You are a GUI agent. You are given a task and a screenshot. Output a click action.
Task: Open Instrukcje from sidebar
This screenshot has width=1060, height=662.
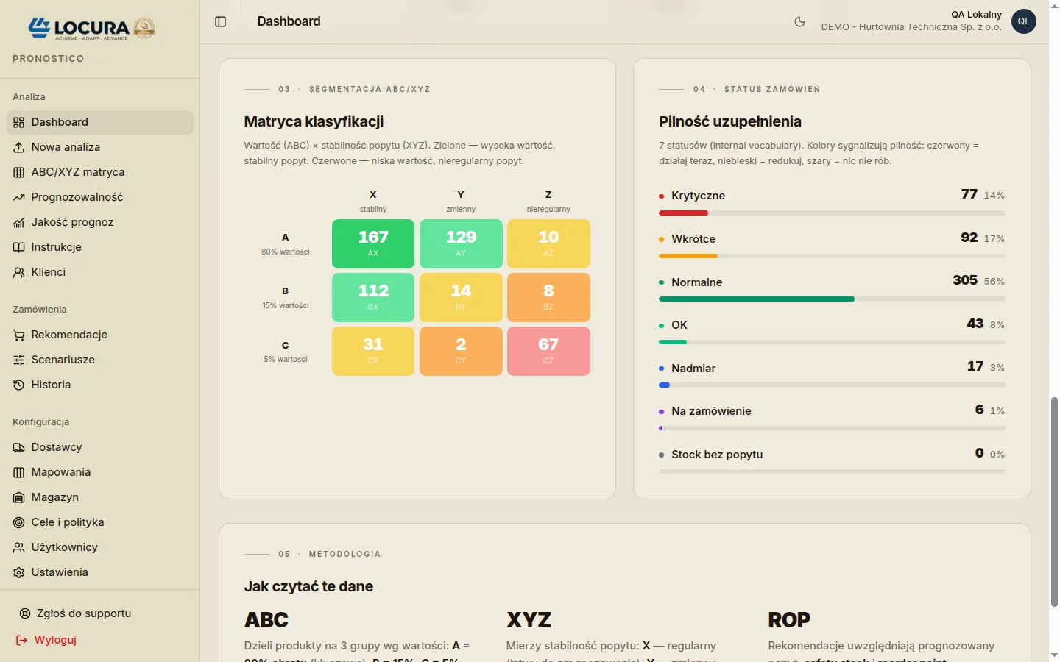tap(100, 247)
